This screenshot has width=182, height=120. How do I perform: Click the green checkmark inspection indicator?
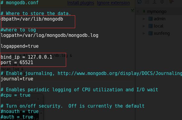(x=133, y=11)
